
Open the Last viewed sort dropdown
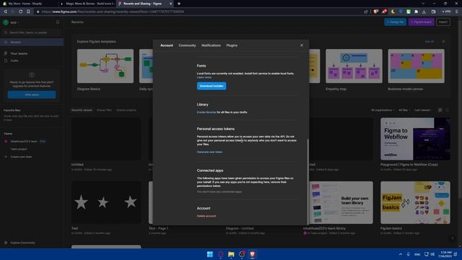pyautogui.click(x=424, y=110)
